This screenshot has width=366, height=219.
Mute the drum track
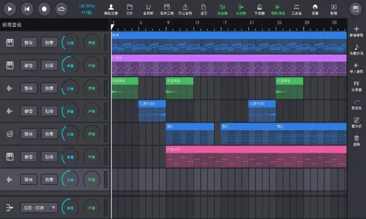click(x=29, y=134)
